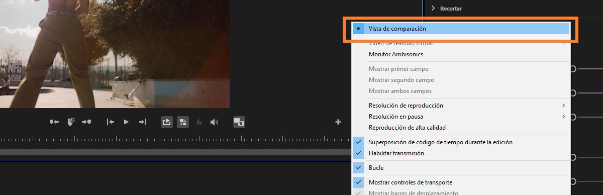Click the video preview in the monitor
This screenshot has height=195, width=603.
[115, 54]
